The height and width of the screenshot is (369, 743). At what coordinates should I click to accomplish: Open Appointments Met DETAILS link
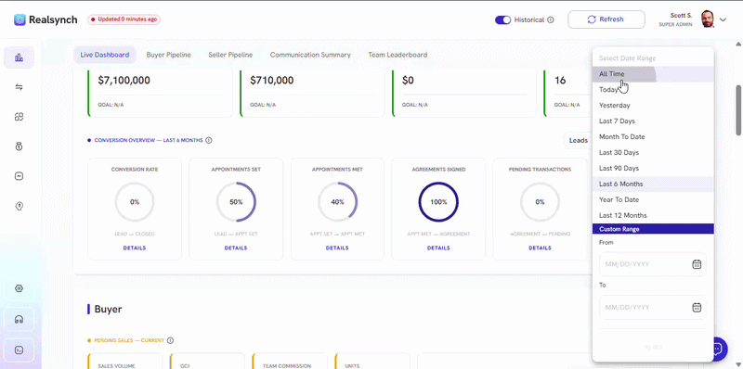click(x=337, y=248)
